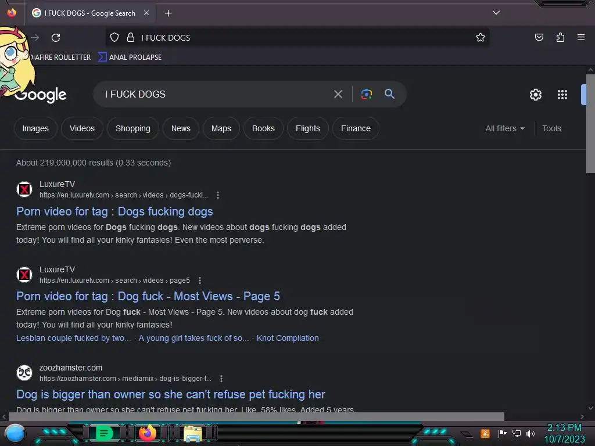Viewport: 595px width, 446px height.
Task: Switch to the Books results tab
Action: tap(263, 128)
